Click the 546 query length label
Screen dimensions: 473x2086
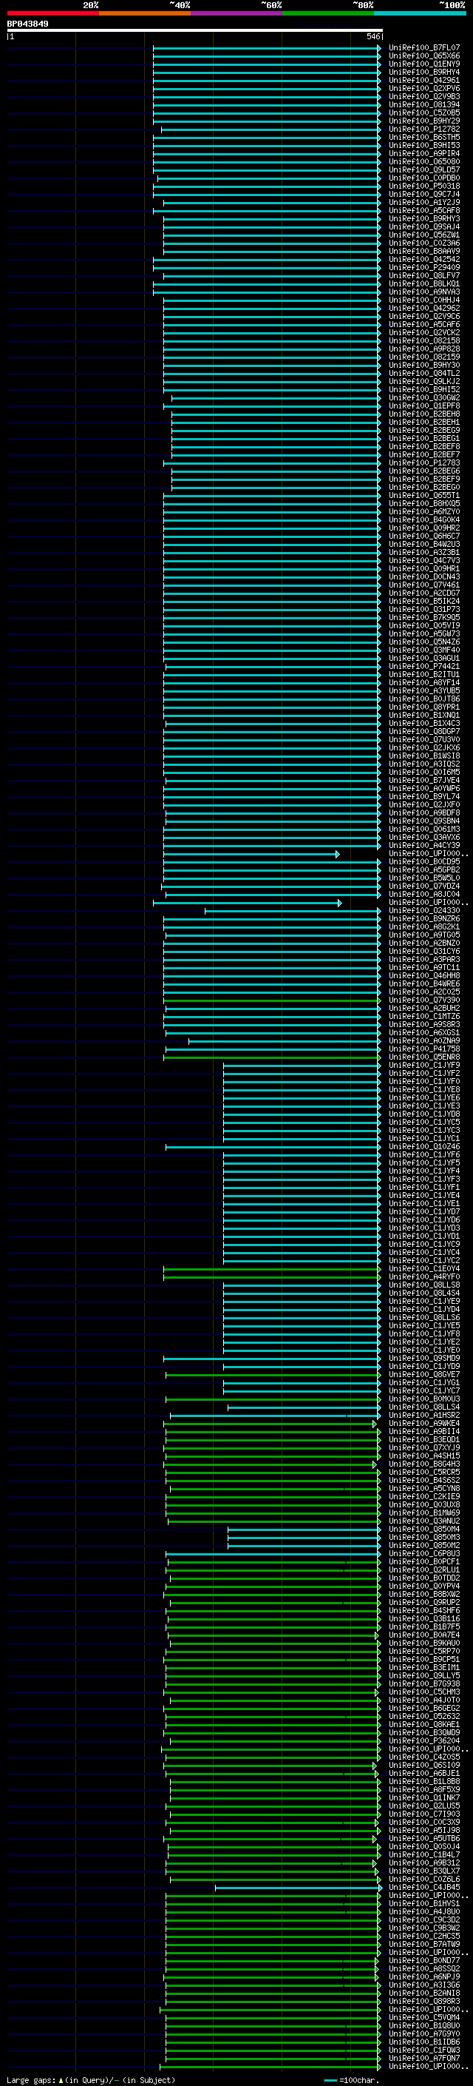(373, 36)
